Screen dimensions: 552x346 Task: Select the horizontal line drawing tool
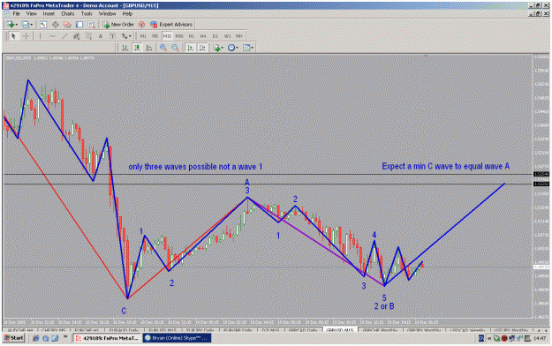point(52,36)
